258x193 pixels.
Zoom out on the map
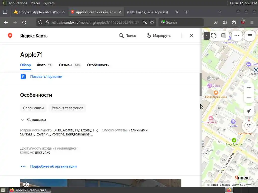[249, 98]
